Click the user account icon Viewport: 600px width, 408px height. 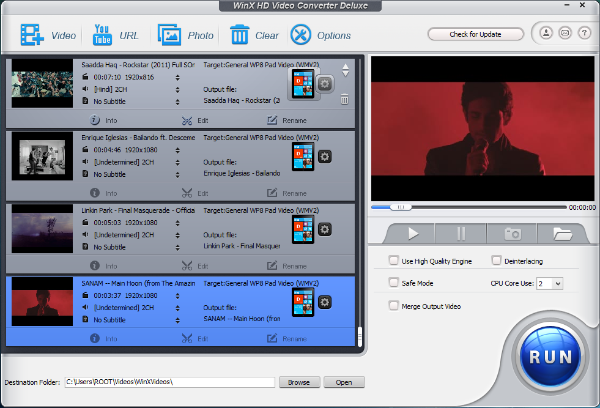tap(546, 33)
